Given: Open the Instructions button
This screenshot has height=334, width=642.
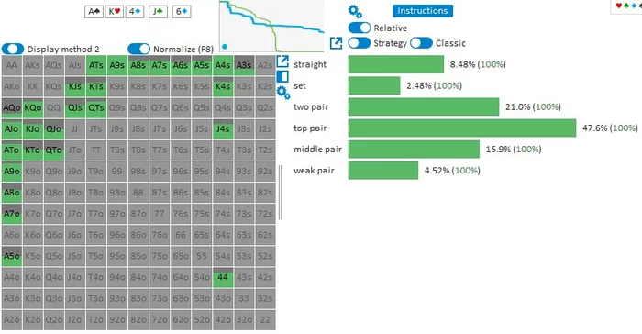Looking at the screenshot, I should (423, 11).
